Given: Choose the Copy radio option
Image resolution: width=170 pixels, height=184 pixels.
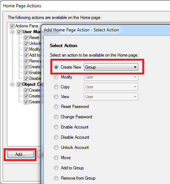Looking at the screenshot, I should pyautogui.click(x=56, y=87).
